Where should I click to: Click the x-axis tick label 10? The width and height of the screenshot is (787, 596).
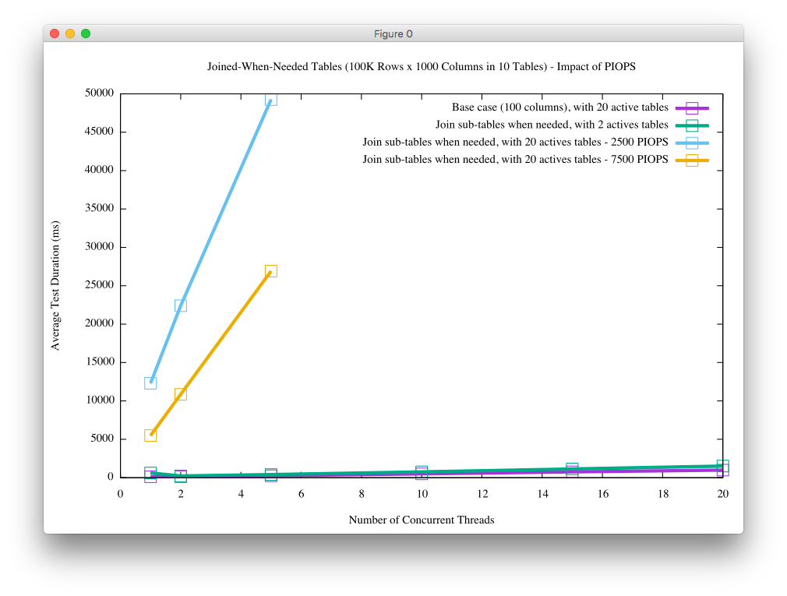tap(422, 494)
